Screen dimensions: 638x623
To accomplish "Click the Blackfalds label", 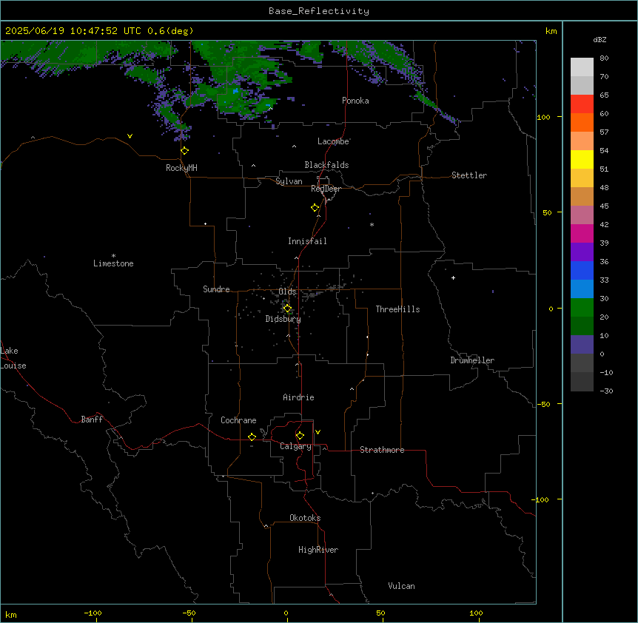I will [x=326, y=165].
